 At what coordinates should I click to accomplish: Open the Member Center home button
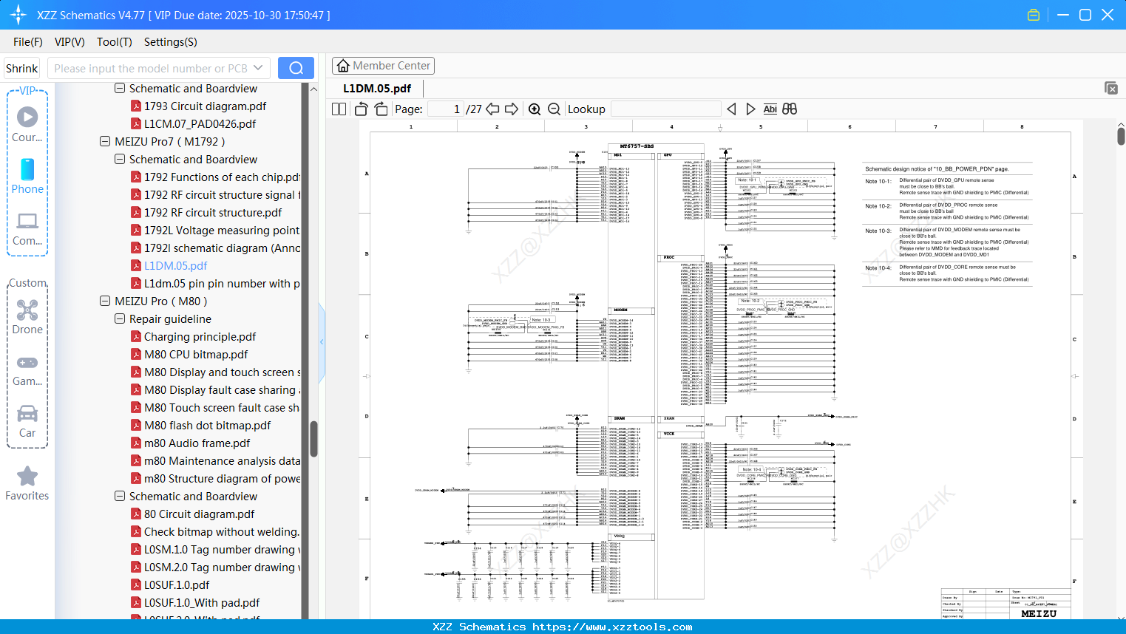[x=383, y=66]
